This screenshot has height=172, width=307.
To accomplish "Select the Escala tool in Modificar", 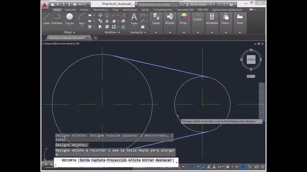I will coord(107,27).
